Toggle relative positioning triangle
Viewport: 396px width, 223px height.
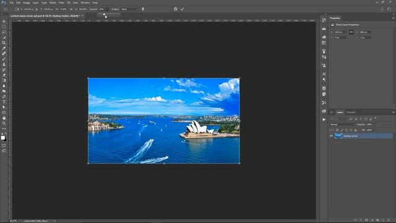click(37, 9)
